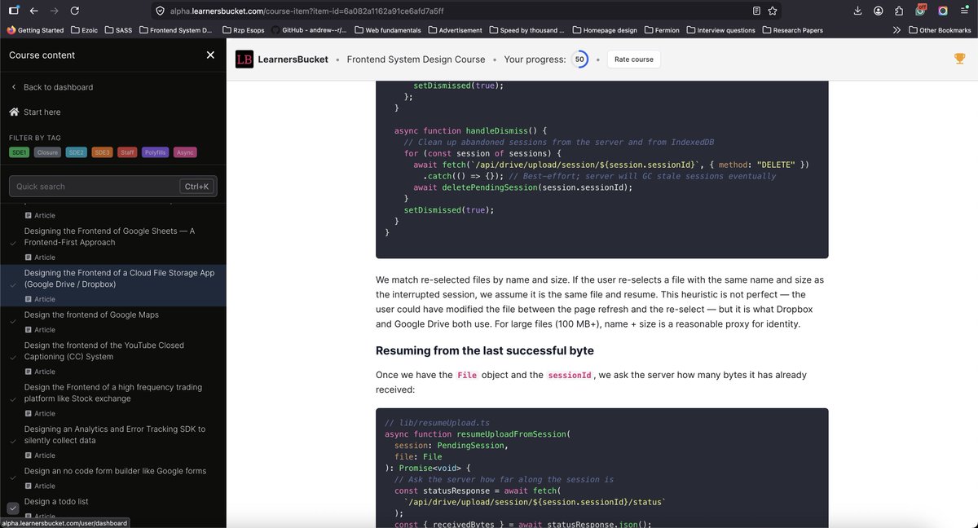This screenshot has height=528, width=978.
Task: Click the Article icon under trading platform lesson
Action: pyautogui.click(x=29, y=413)
